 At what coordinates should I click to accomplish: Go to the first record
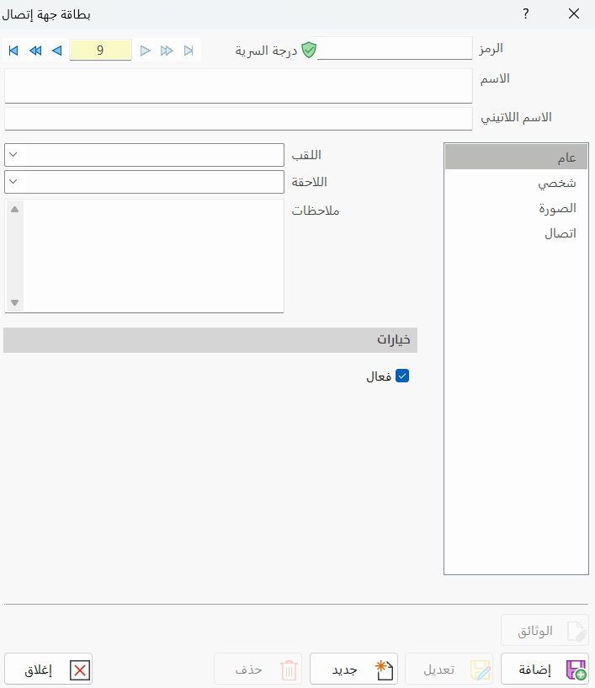click(x=13, y=51)
